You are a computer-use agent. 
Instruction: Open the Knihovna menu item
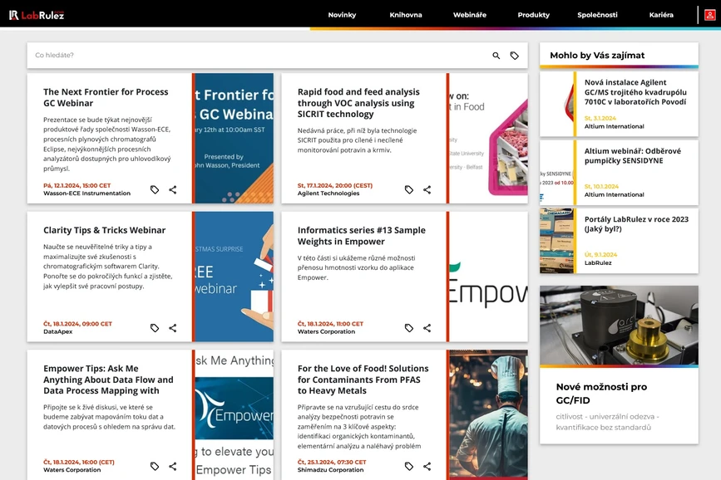point(406,15)
